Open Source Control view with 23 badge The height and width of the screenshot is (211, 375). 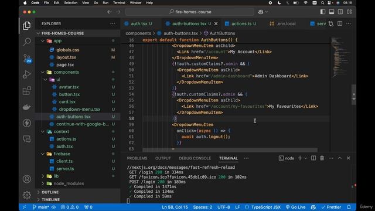pos(27,58)
